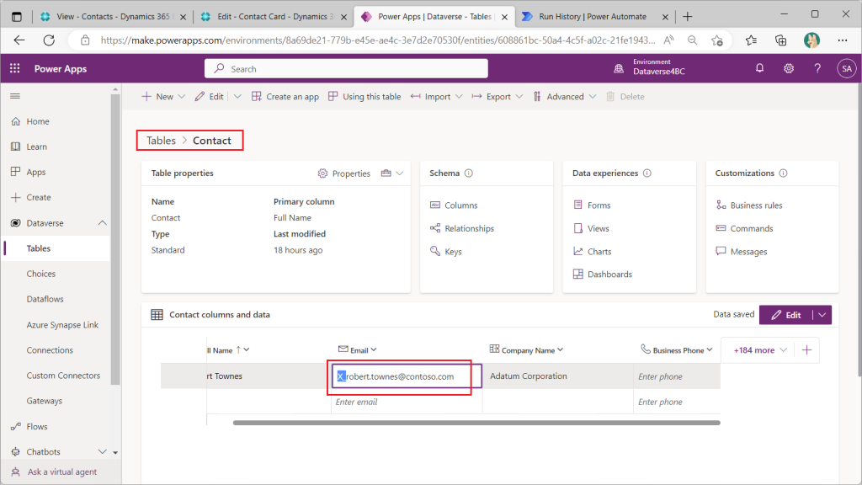
Task: Open the notifications bell
Action: click(759, 68)
